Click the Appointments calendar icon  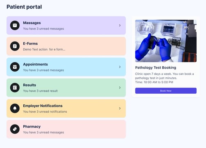coord(15,67)
